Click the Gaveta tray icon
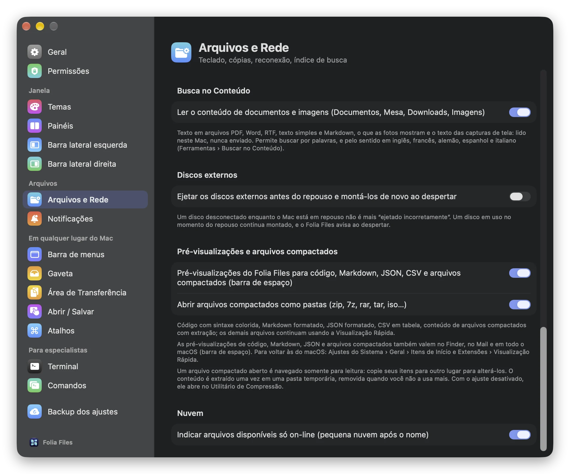The width and height of the screenshot is (570, 474). pos(35,274)
